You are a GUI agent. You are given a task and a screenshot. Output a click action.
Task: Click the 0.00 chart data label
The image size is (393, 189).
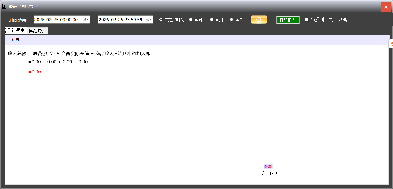point(268,167)
